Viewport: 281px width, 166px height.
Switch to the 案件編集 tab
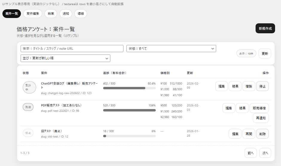coord(33,13)
